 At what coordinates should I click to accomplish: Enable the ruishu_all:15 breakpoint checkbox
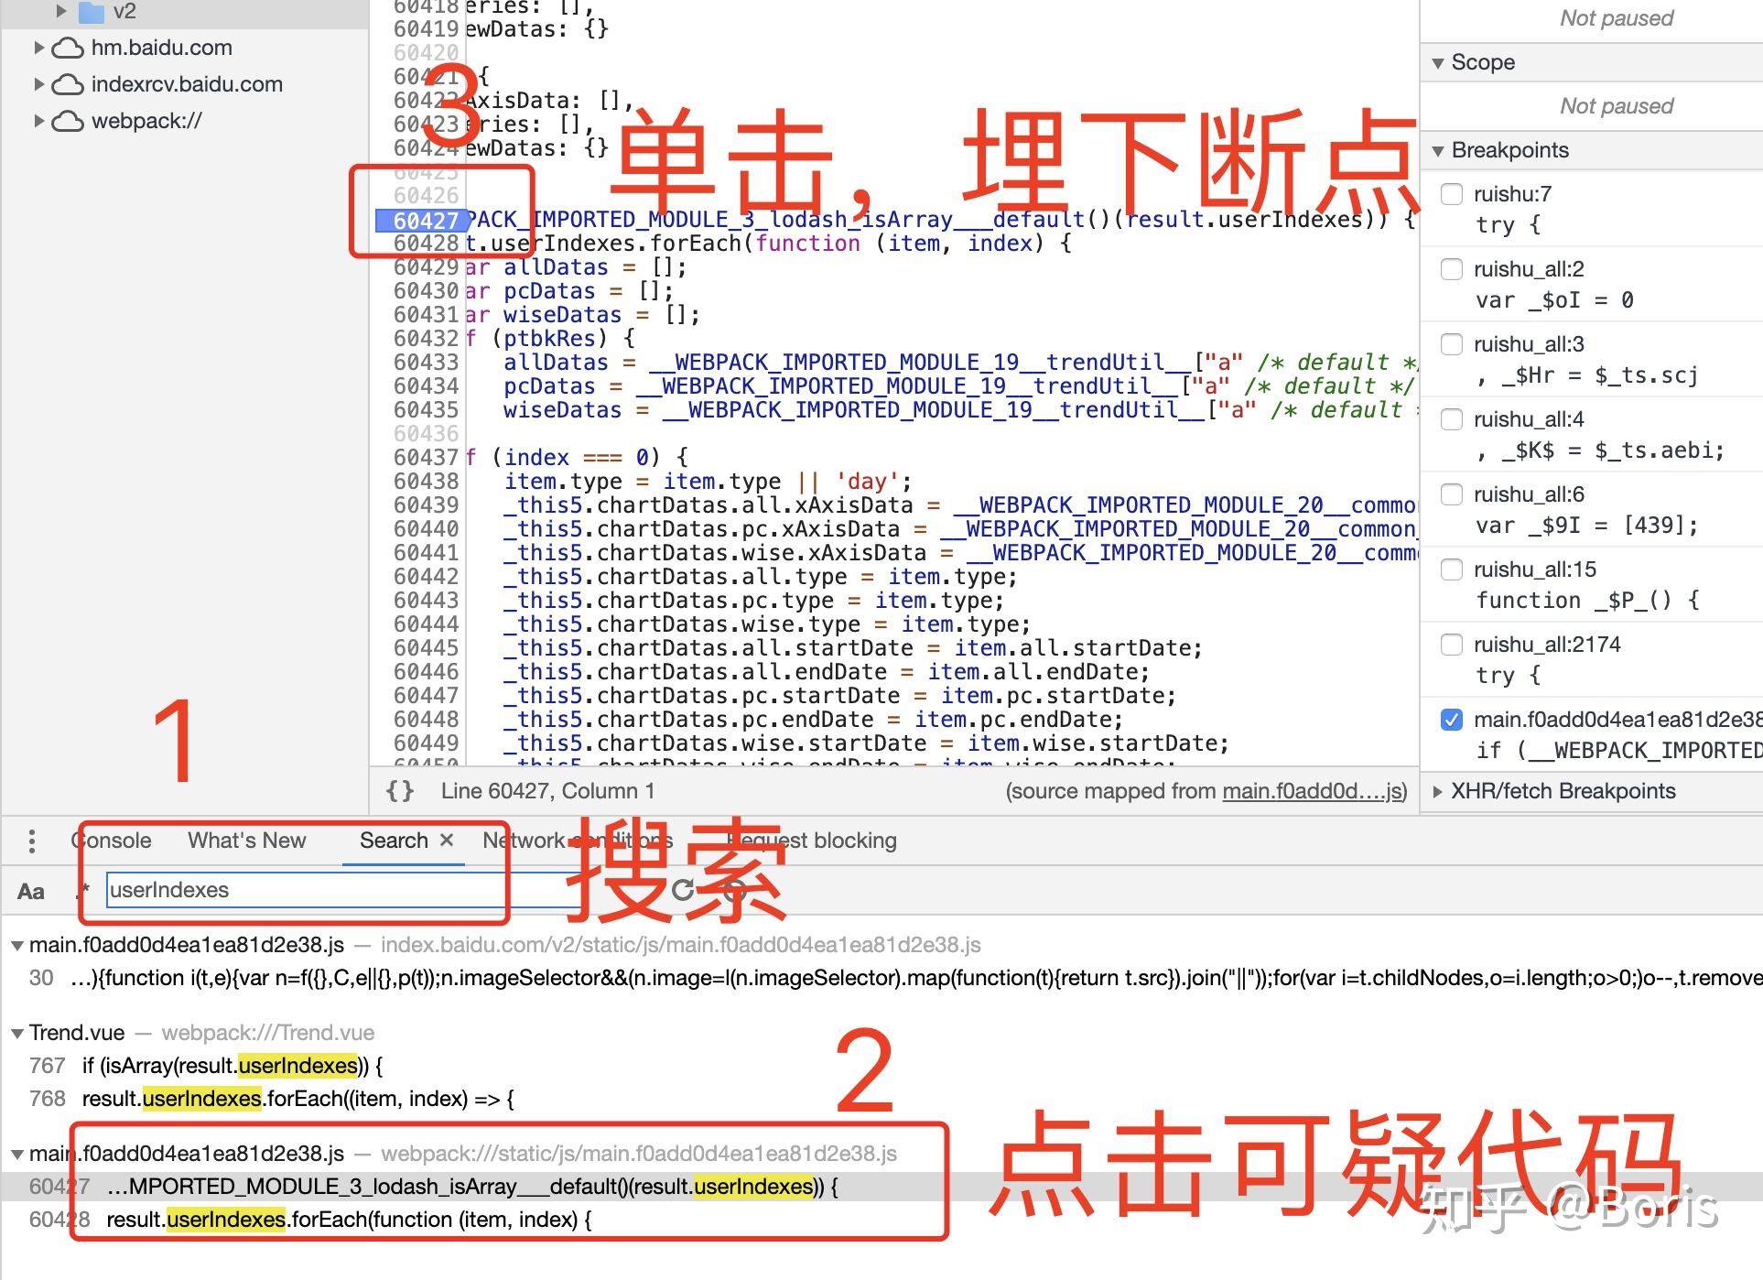tap(1452, 569)
